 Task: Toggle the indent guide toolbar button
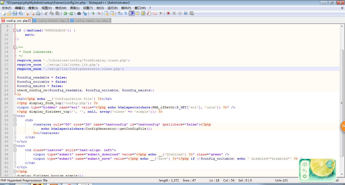(132, 13)
